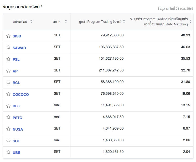Toggle star for NUSA stock
Screen dimensions: 196x162
[8, 129]
